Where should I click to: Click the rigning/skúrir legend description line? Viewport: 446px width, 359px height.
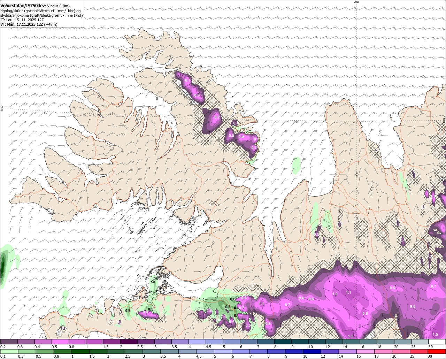(x=40, y=10)
